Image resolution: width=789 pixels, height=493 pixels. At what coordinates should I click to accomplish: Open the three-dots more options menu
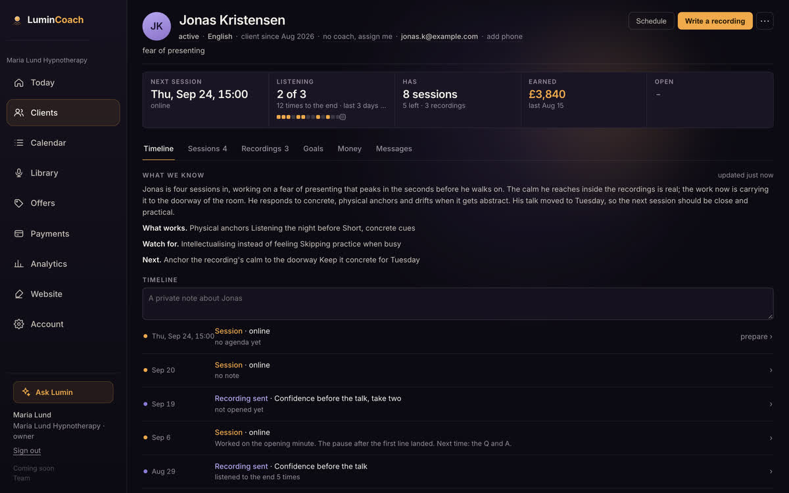pyautogui.click(x=765, y=21)
